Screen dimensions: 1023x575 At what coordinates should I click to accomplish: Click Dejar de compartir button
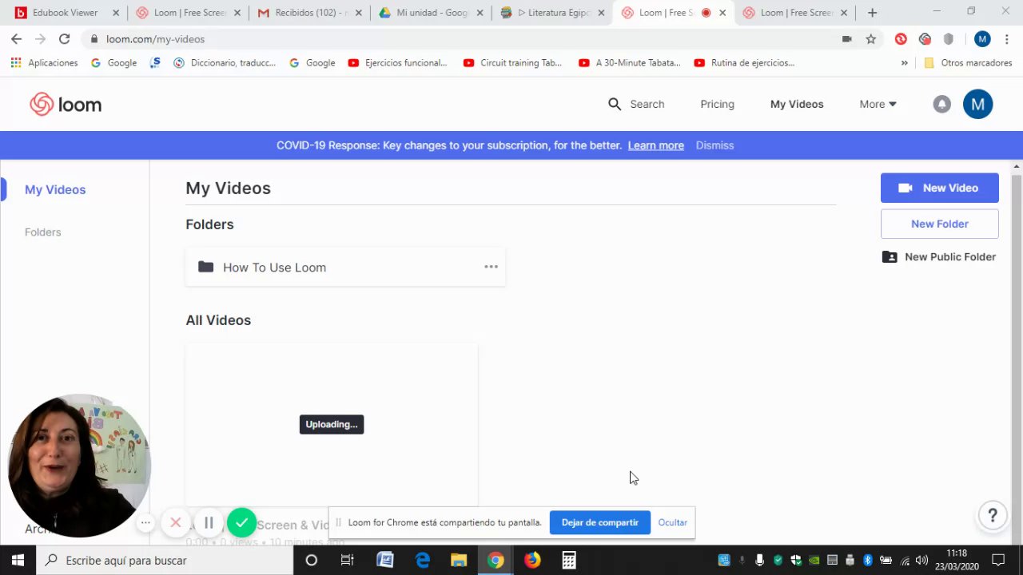pyautogui.click(x=600, y=522)
